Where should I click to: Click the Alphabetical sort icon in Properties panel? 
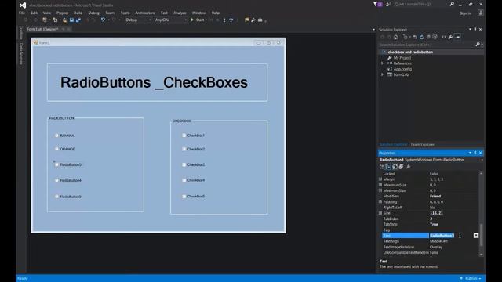pyautogui.click(x=388, y=167)
